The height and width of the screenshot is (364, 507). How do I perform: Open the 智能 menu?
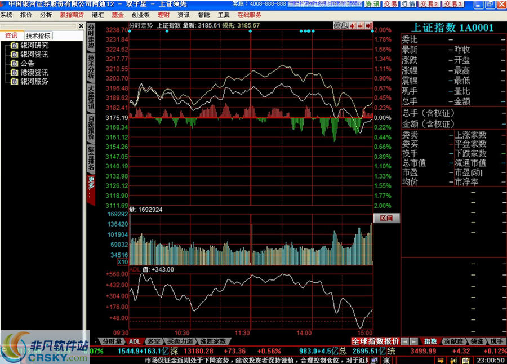[204, 15]
